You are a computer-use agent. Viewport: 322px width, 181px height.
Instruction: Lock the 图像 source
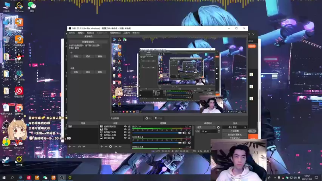click(x=129, y=130)
